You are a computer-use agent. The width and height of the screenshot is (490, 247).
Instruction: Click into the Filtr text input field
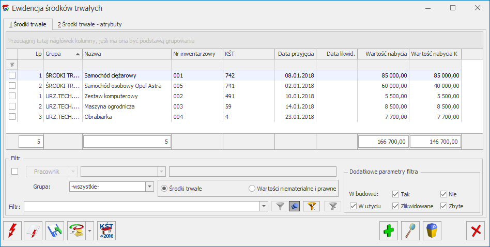(142, 206)
